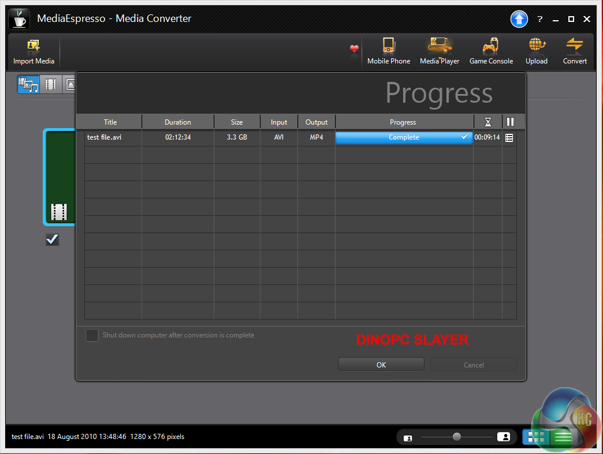
Task: Click the MP4 output format cell
Action: [x=317, y=137]
